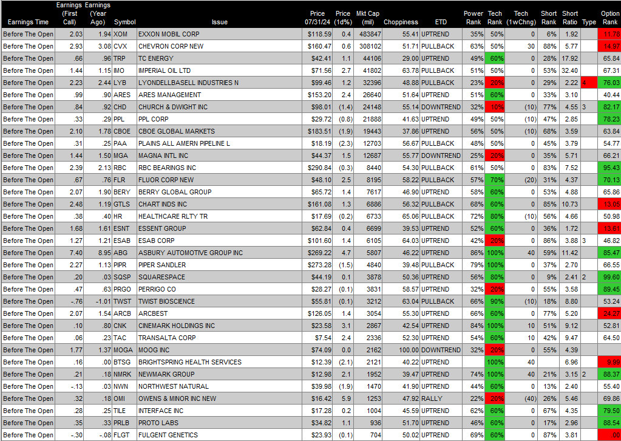
Task: Click Owens & Minor's RALLY ETD cell
Action: tap(441, 398)
